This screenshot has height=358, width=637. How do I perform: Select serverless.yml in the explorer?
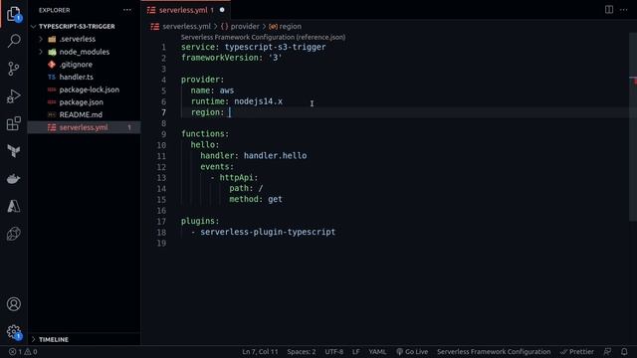[x=84, y=127]
